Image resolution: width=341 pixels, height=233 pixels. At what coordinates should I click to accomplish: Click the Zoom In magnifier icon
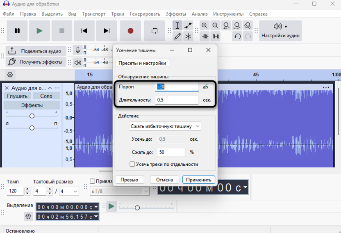[x=205, y=25]
